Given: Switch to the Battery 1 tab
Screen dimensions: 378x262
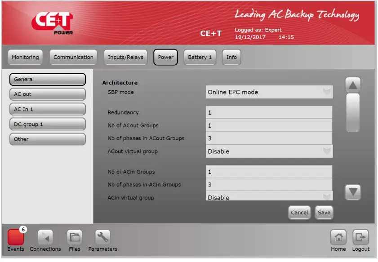Looking at the screenshot, I should coord(200,57).
